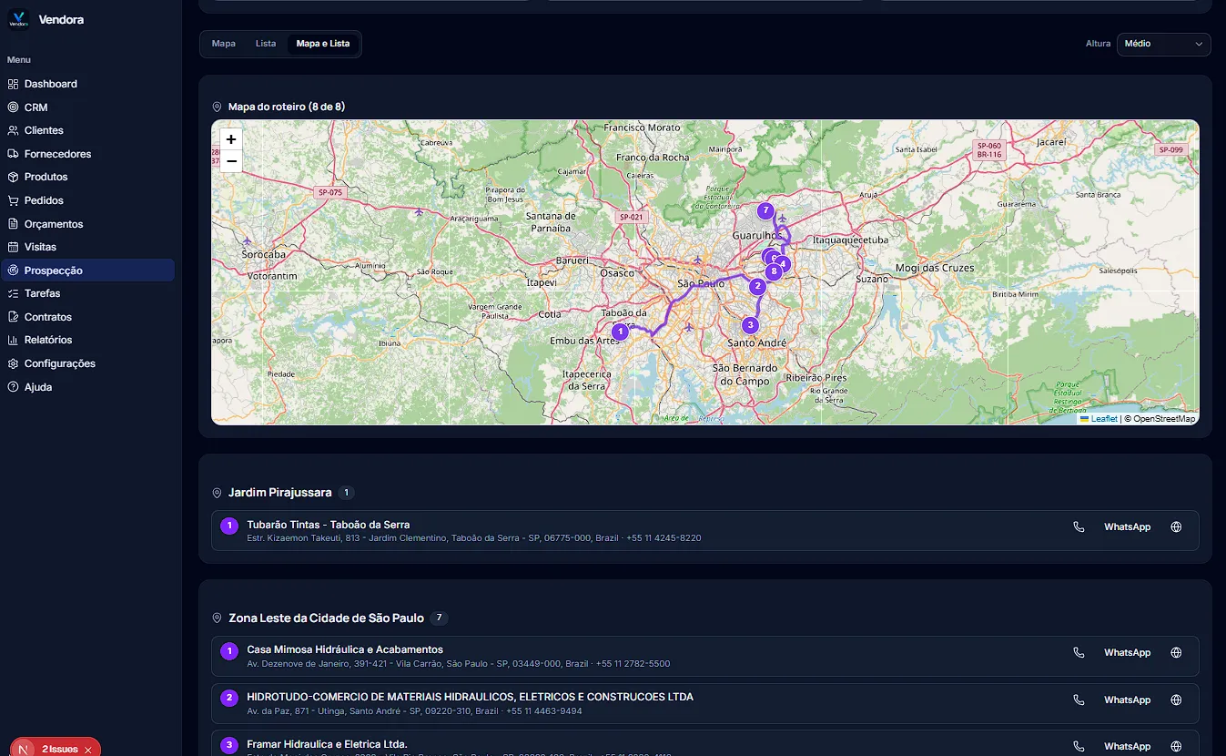
Task: Open website globe for Tubarão Tintas
Action: (x=1176, y=526)
